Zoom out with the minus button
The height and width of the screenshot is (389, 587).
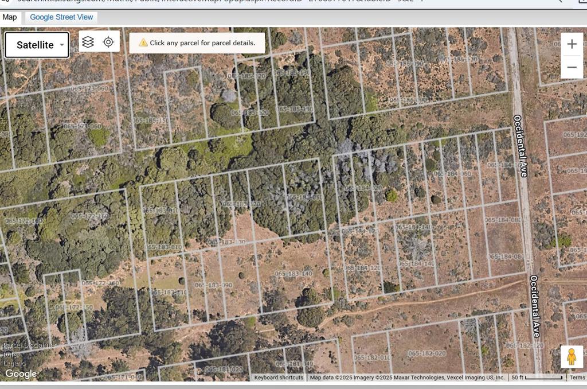point(572,67)
